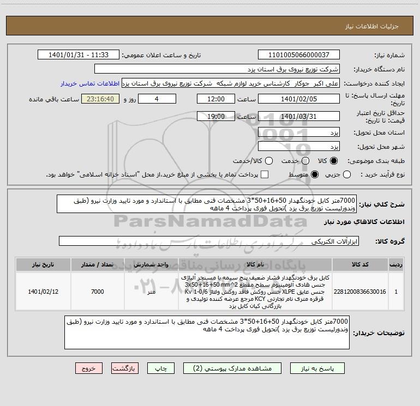Click the goods group field ابزارآلات الکتریکی
The image size is (420, 406).
[x=209, y=241]
